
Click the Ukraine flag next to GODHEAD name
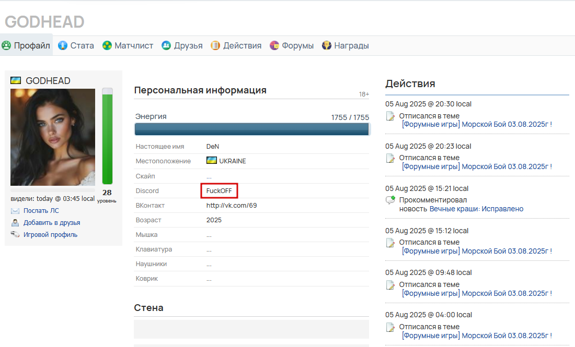pyautogui.click(x=16, y=80)
